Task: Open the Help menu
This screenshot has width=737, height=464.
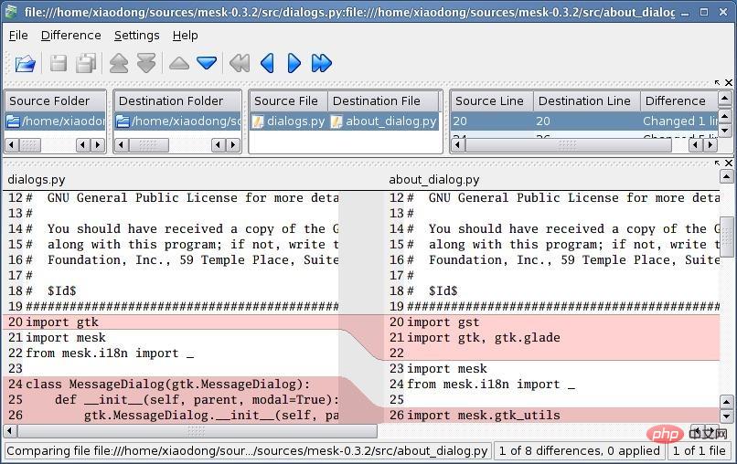Action: point(186,36)
